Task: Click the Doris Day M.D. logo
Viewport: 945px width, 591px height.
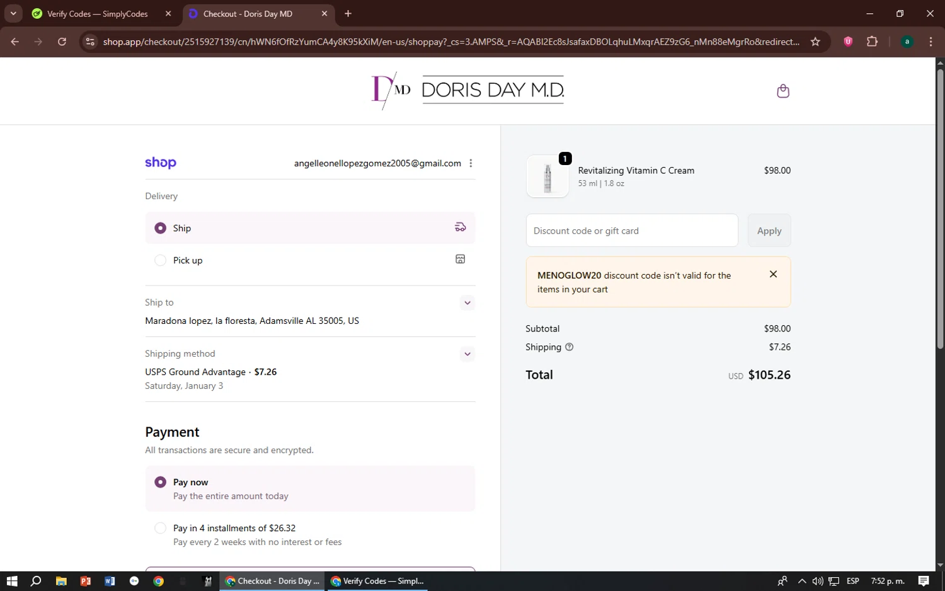Action: 467,90
